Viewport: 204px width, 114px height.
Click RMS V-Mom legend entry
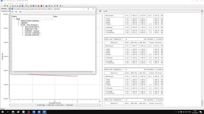(x=59, y=105)
